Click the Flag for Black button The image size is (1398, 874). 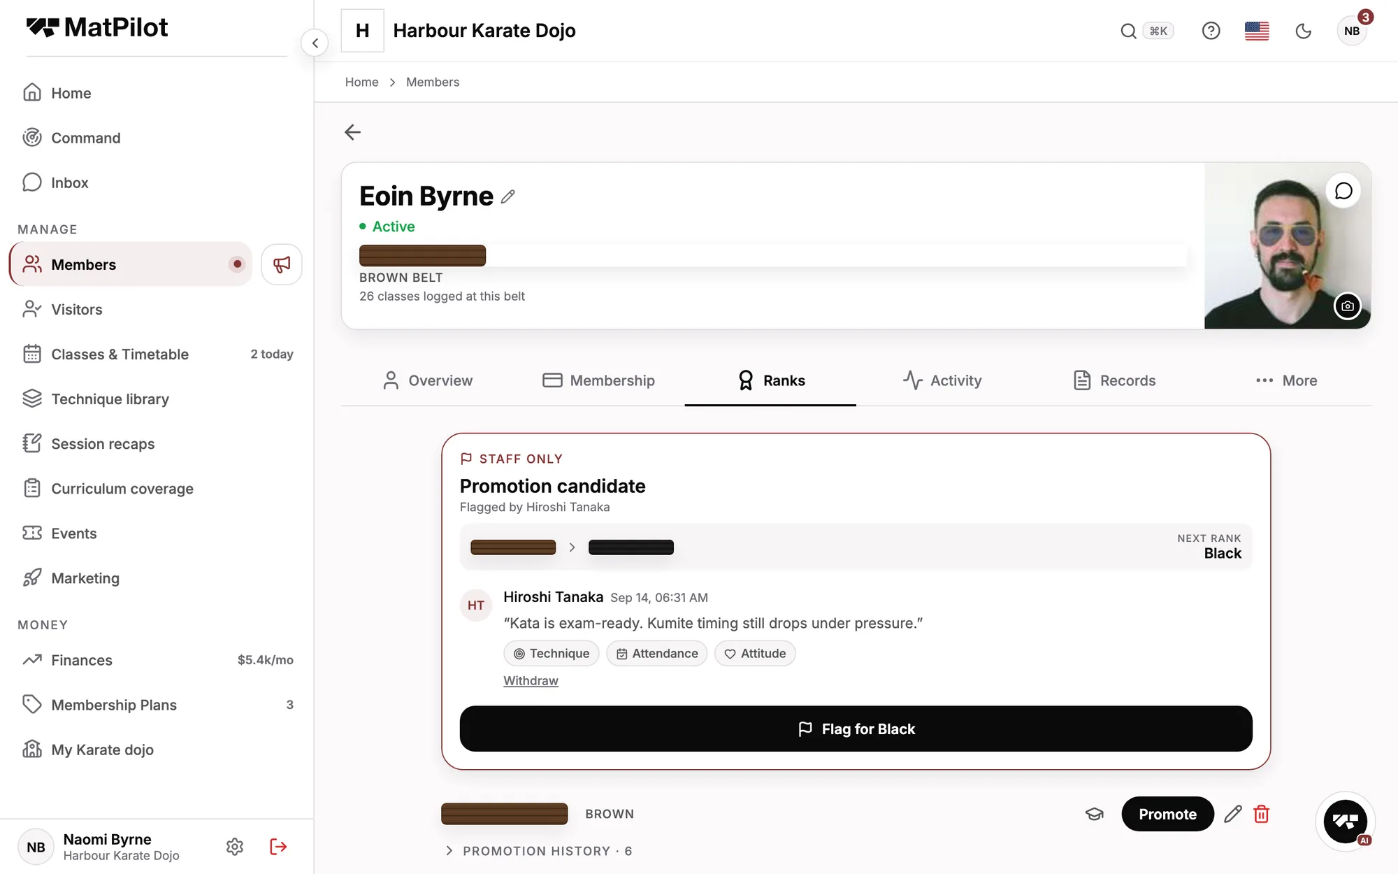(856, 729)
